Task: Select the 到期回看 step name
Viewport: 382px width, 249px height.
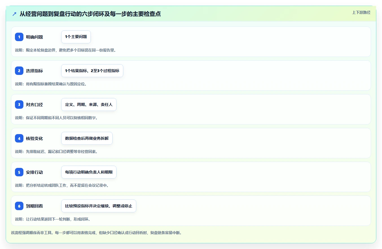Action: pyautogui.click(x=34, y=206)
